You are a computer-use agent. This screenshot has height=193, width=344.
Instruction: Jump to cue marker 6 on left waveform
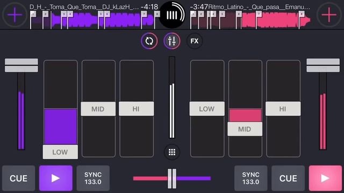pyautogui.click(x=107, y=14)
